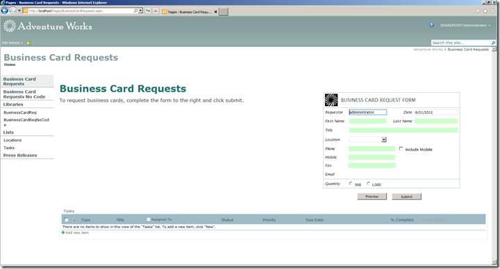Select the 500 quantity radio button
This screenshot has height=269, width=500.
[351, 184]
